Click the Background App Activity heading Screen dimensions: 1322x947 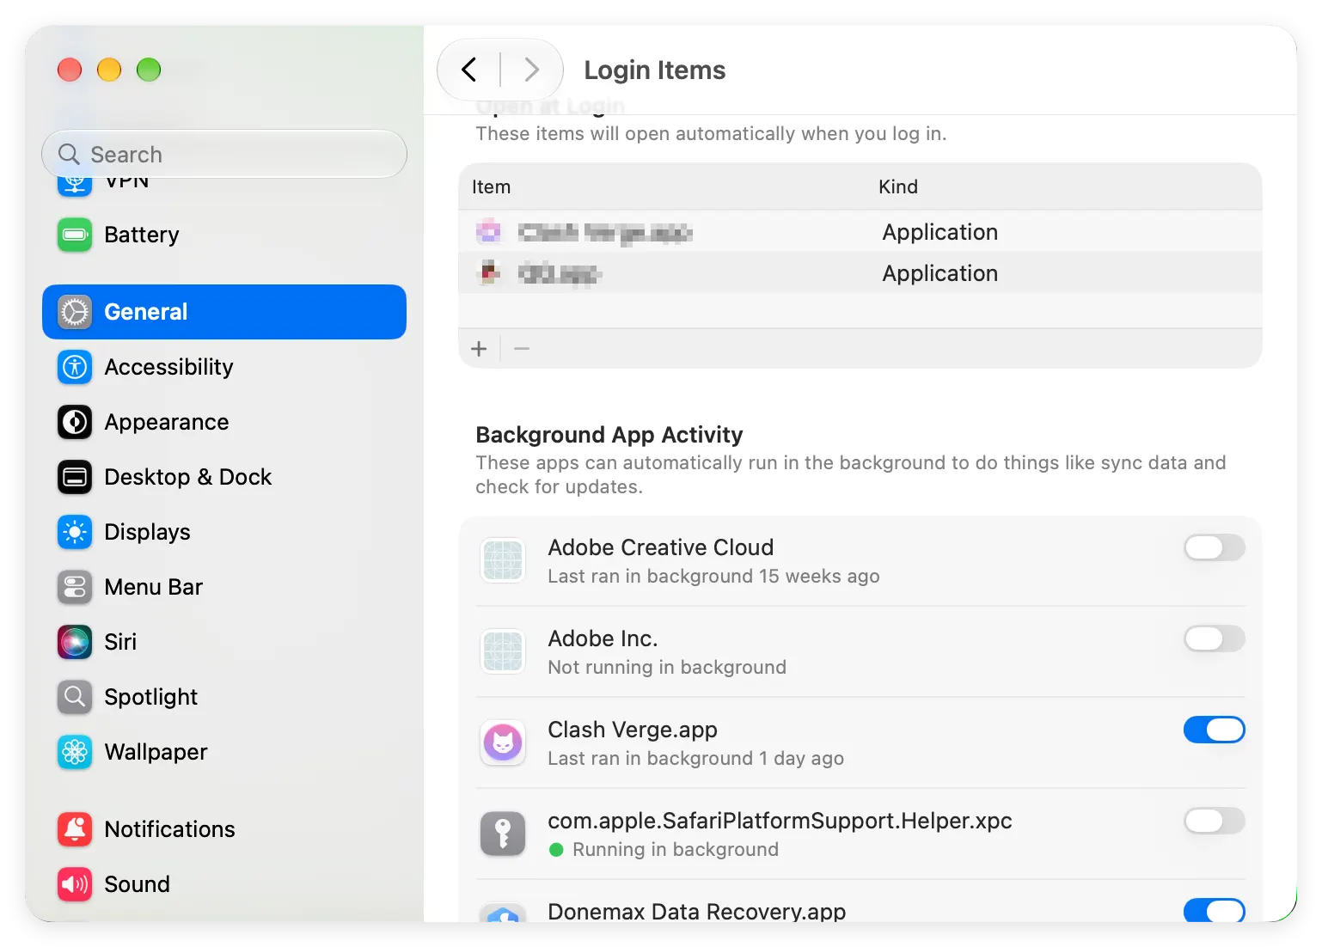609,435
